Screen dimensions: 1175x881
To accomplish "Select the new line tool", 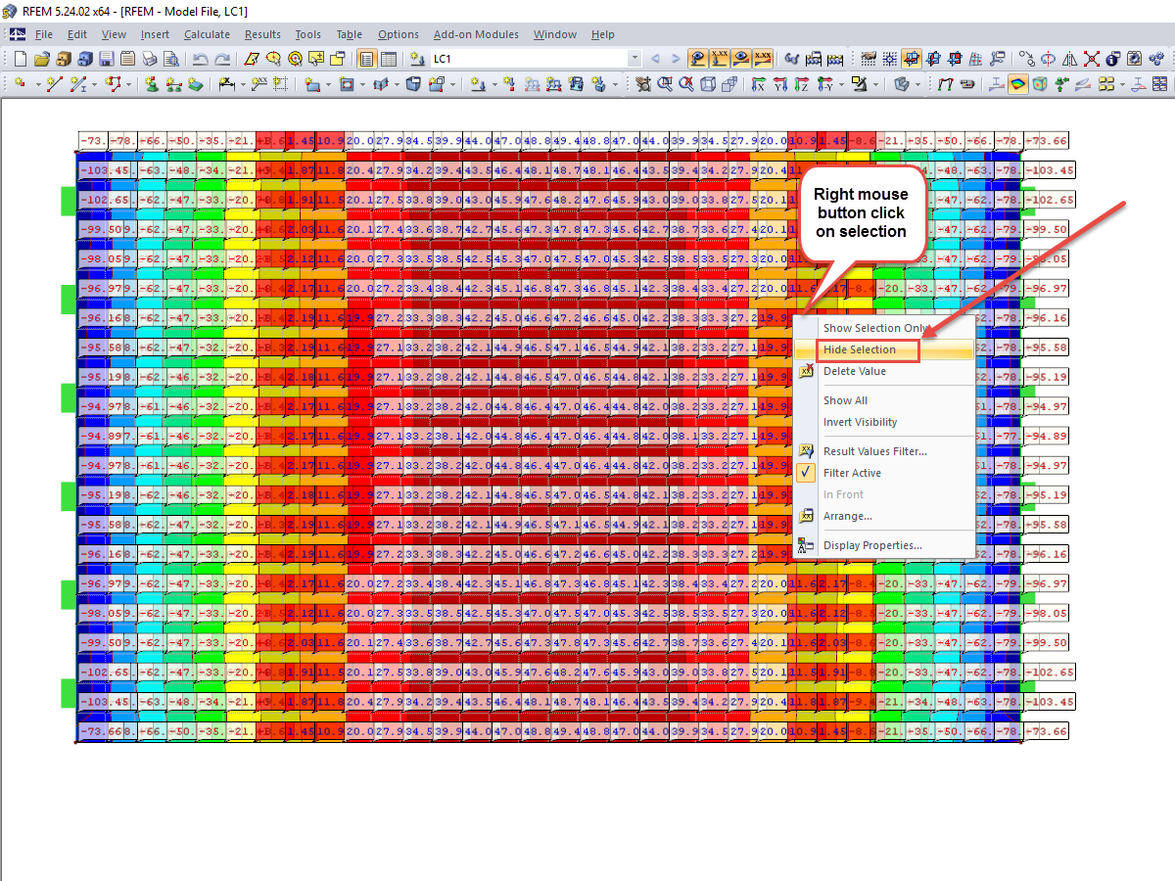I will click(55, 84).
